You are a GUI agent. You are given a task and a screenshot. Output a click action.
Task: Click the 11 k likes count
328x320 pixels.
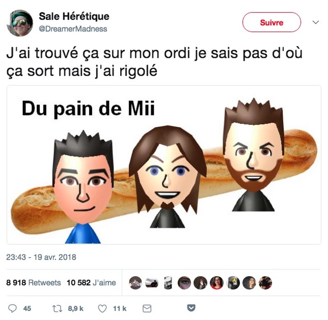point(120,309)
